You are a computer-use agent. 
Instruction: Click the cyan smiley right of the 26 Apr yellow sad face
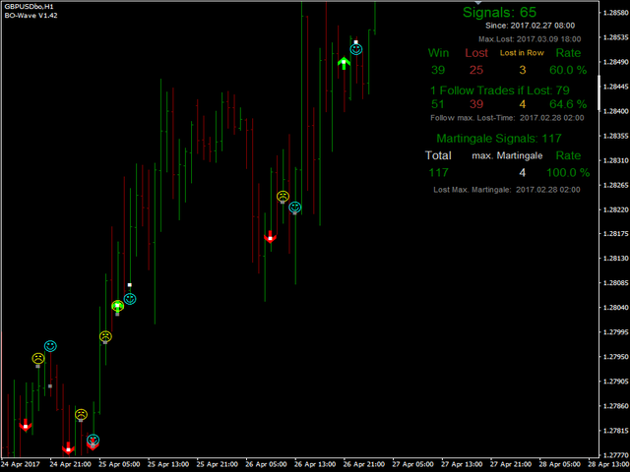[295, 207]
